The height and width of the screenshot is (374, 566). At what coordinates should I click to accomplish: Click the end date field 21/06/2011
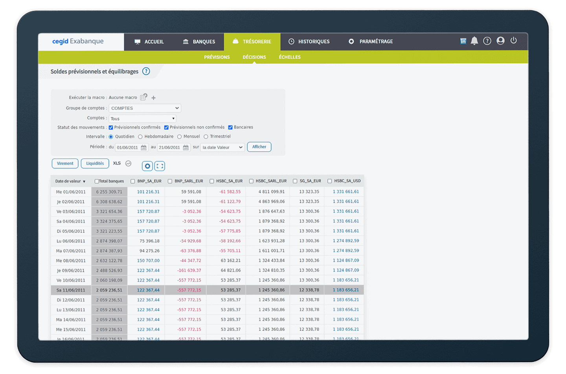[x=169, y=147]
